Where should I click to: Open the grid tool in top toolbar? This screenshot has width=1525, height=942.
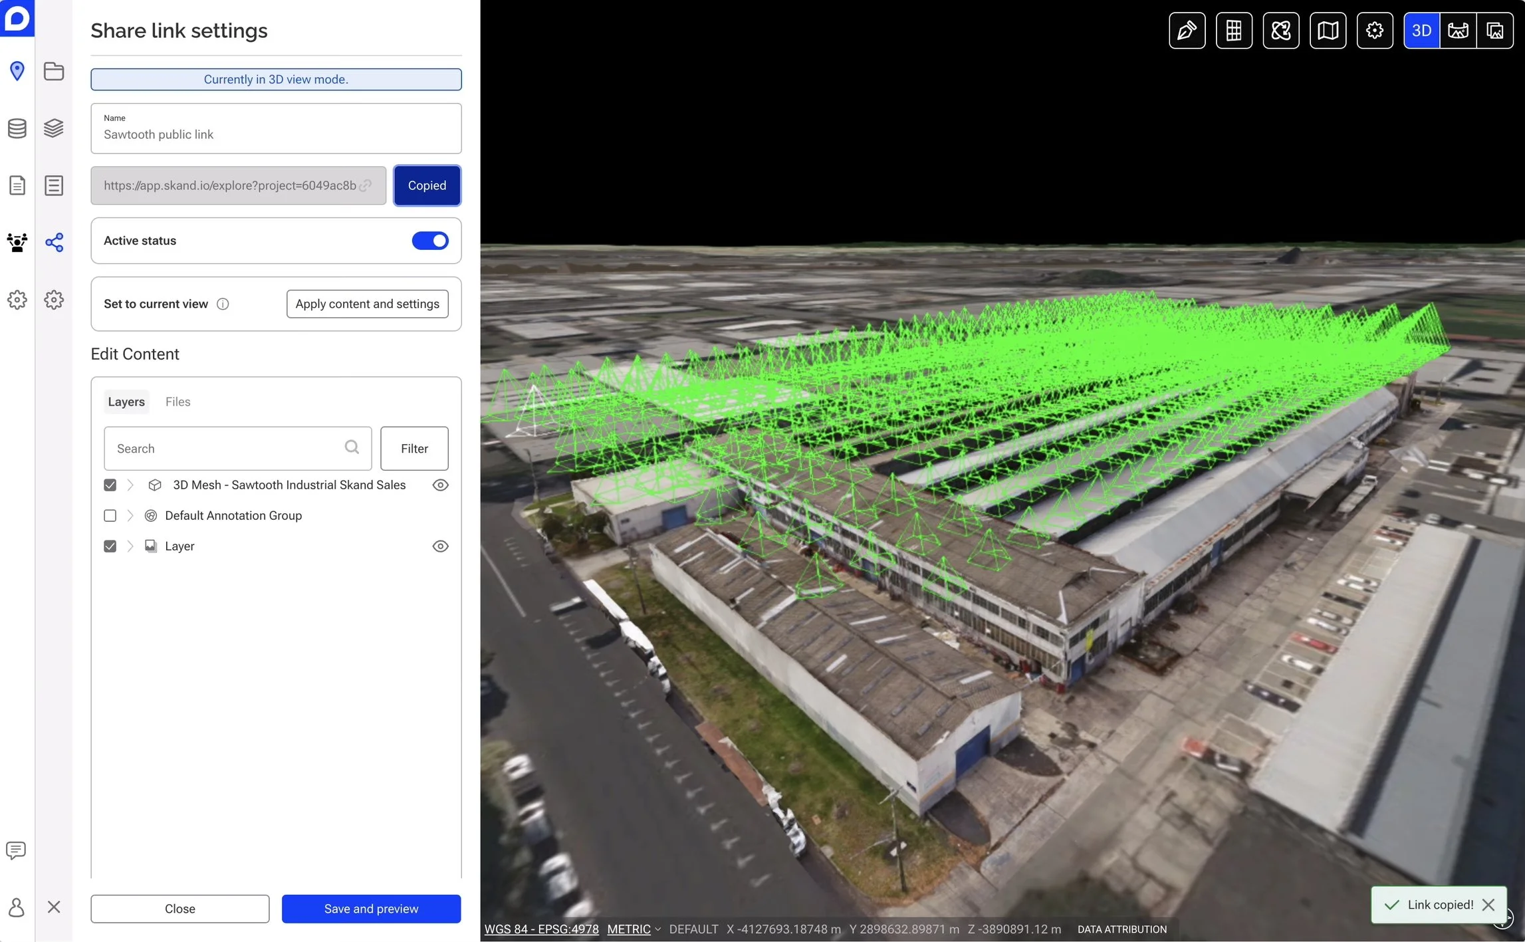(x=1234, y=31)
